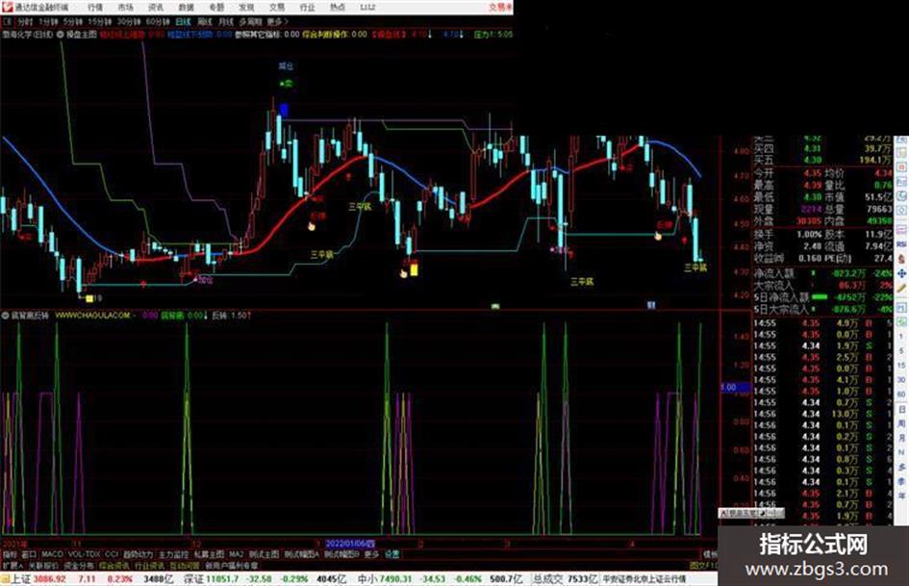Select the 60 minute shortcut in right sidebar
Viewport: 909px width, 586px height.
click(901, 395)
